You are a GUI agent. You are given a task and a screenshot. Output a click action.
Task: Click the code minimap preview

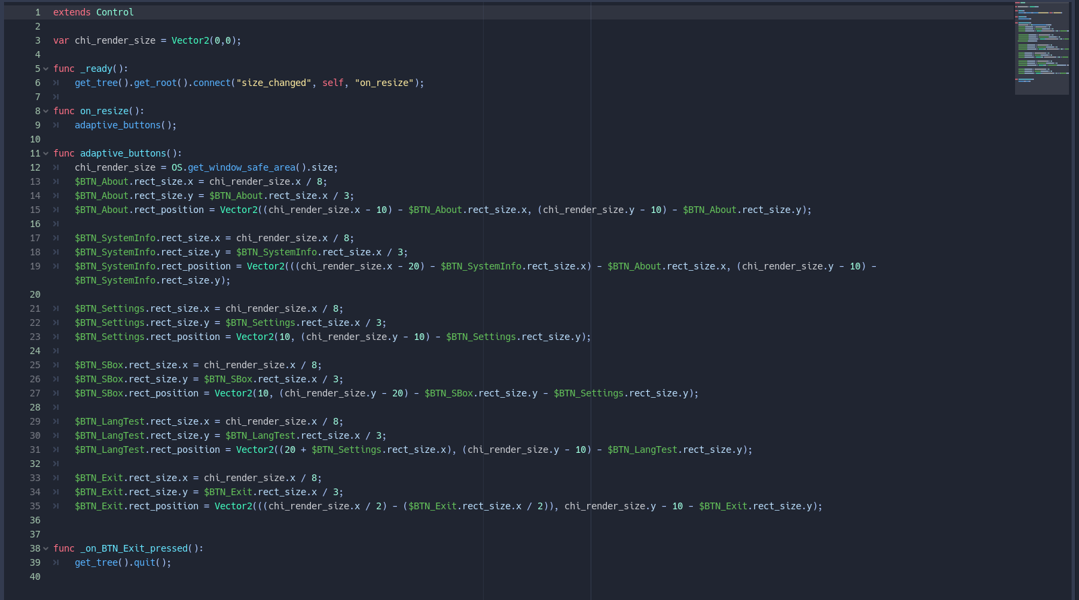point(1041,47)
